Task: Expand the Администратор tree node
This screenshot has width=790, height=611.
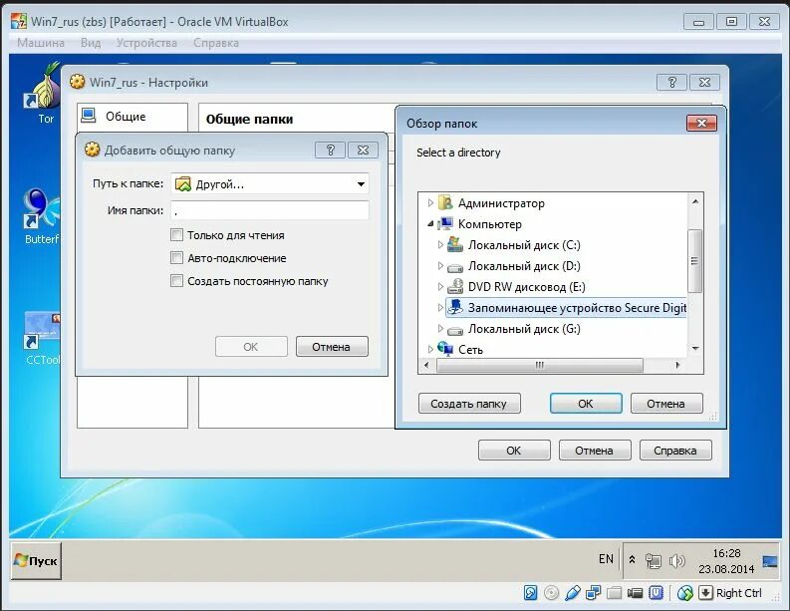Action: click(430, 202)
